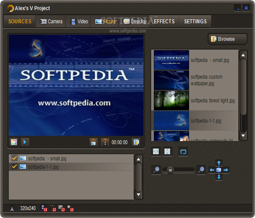Click the vertical split layout icon
The height and width of the screenshot is (218, 255).
coord(156,152)
